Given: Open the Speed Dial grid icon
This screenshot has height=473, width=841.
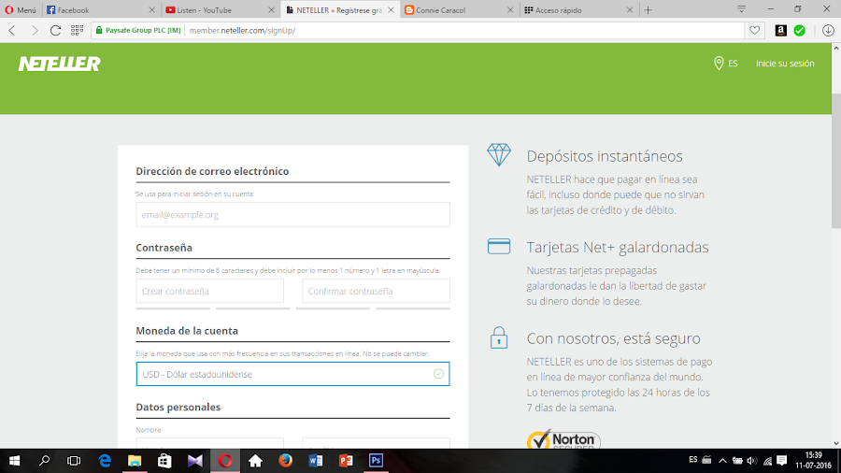Looking at the screenshot, I should click(78, 31).
